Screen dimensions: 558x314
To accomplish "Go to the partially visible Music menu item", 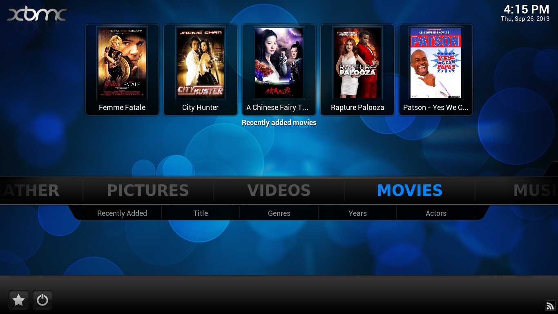I will 535,191.
